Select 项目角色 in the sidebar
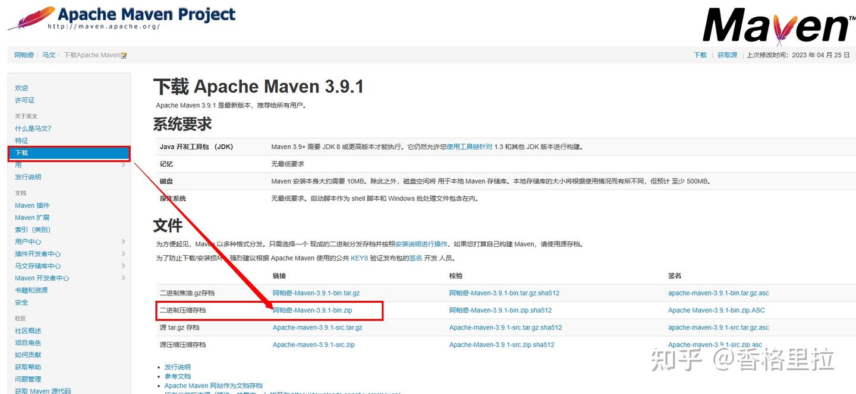The image size is (856, 394). click(28, 343)
